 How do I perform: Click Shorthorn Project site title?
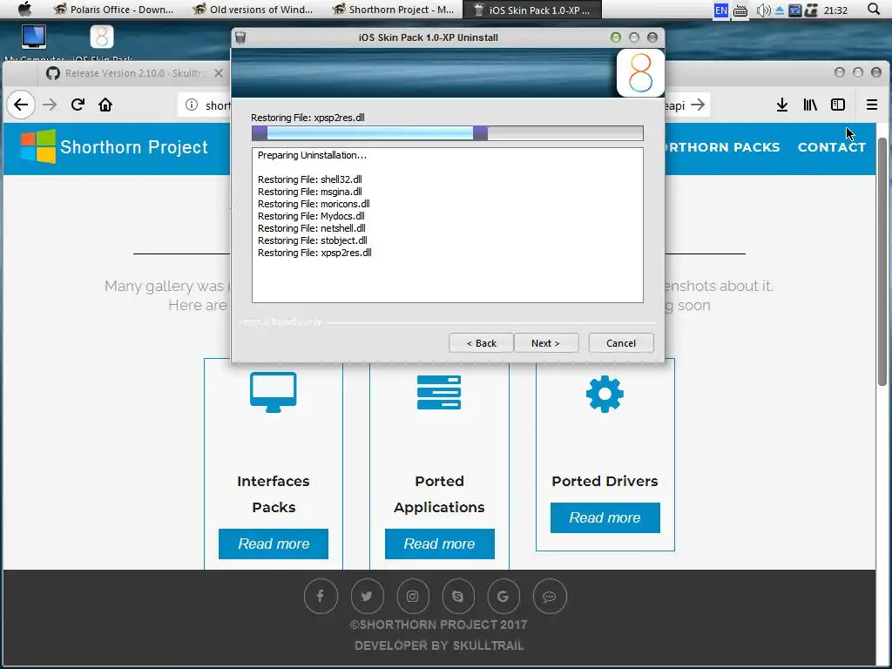134,147
